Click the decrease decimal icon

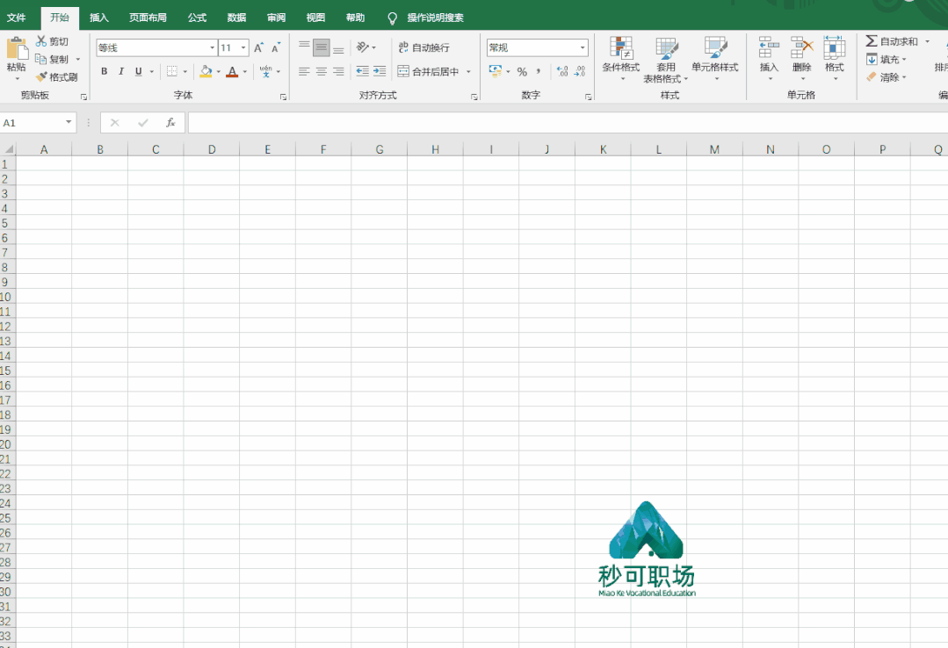pyautogui.click(x=580, y=71)
